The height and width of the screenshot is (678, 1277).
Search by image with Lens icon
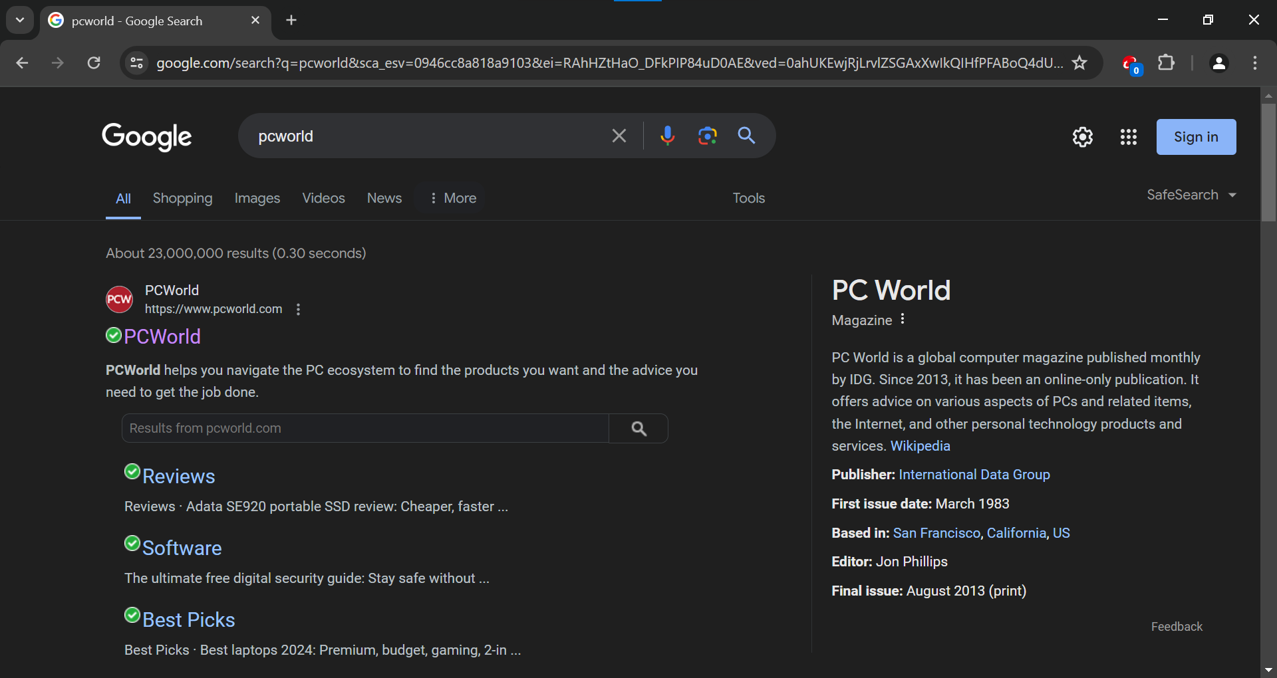click(707, 136)
